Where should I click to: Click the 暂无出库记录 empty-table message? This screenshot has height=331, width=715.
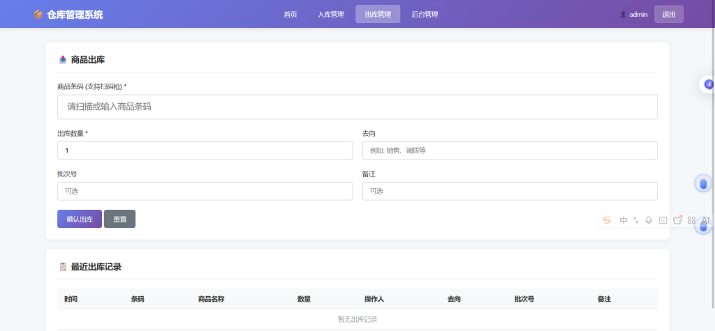(x=357, y=320)
